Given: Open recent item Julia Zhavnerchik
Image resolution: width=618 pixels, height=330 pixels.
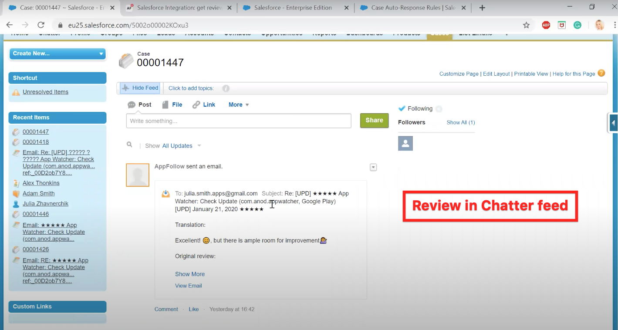Looking at the screenshot, I should [46, 204].
